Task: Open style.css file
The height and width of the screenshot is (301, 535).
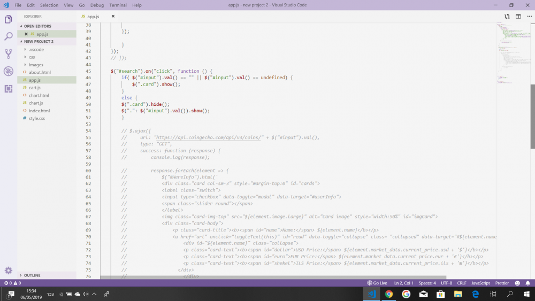Action: [47, 118]
